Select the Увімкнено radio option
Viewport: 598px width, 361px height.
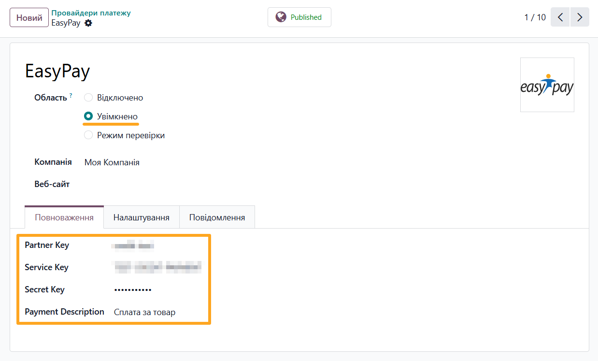click(88, 116)
